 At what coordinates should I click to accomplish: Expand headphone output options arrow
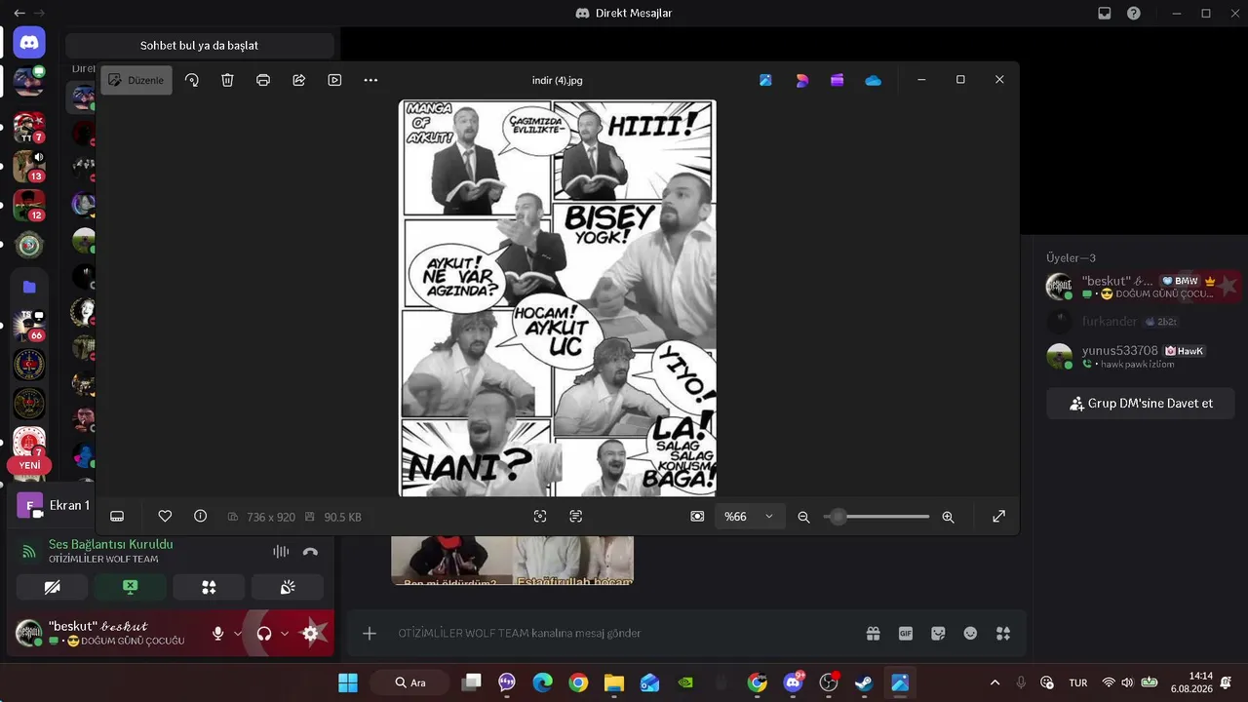[284, 633]
